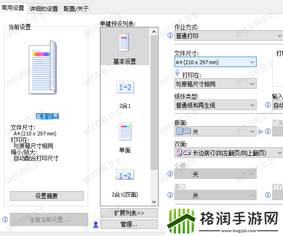The width and height of the screenshot is (283, 236).
Task: Click the 自动配合打印尺寸 text
Action: (36, 159)
